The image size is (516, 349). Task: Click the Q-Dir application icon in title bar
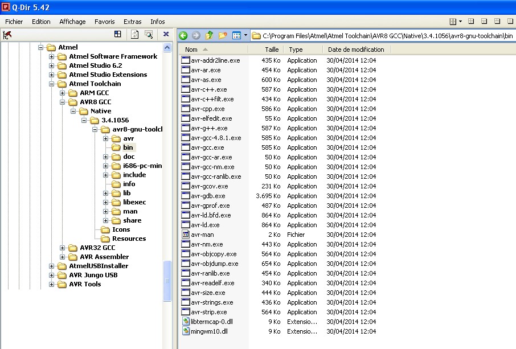pos(6,7)
